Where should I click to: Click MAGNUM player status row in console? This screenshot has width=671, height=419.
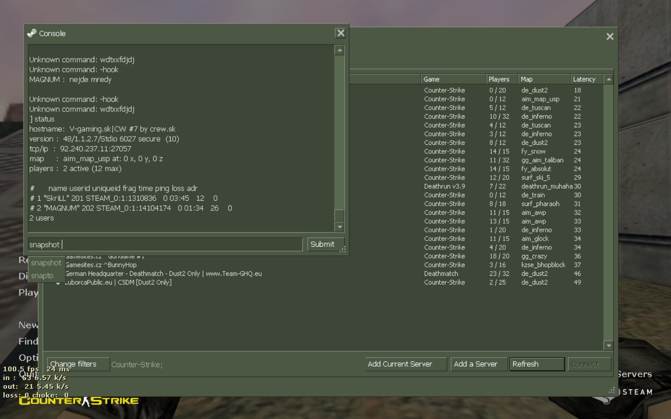point(131,208)
